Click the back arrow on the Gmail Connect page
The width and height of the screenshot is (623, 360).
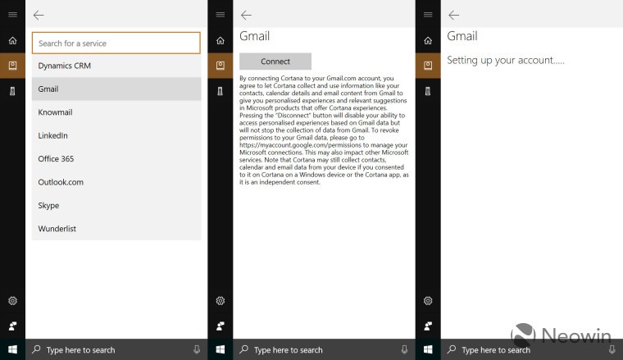(246, 15)
